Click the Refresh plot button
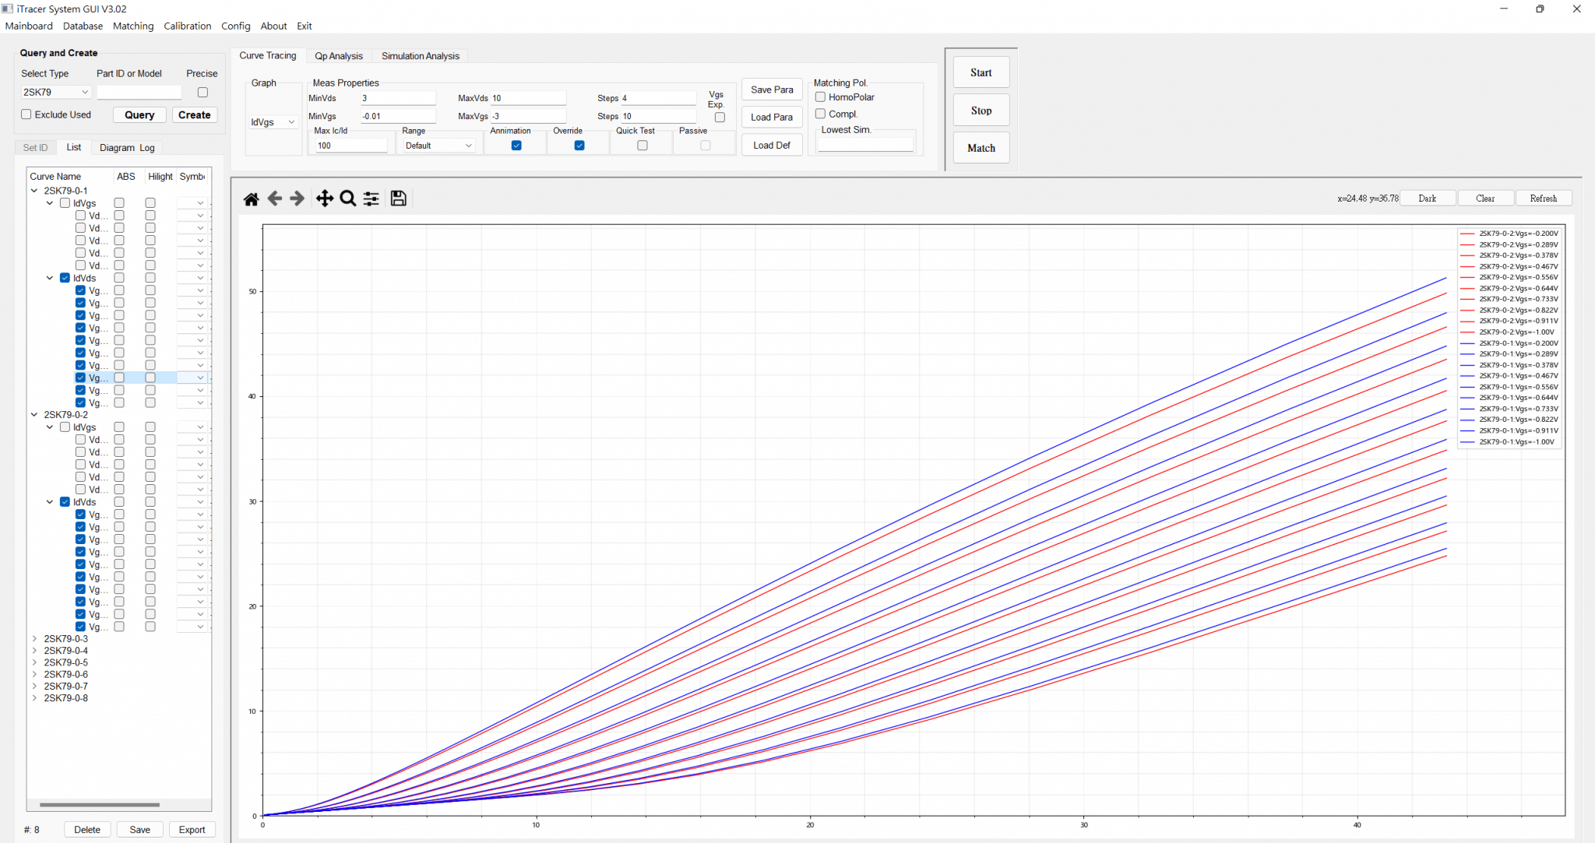The height and width of the screenshot is (843, 1595). coord(1543,198)
